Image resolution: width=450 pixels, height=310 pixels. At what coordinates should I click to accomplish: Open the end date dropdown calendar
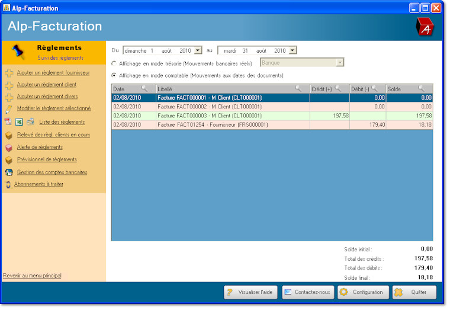(292, 51)
